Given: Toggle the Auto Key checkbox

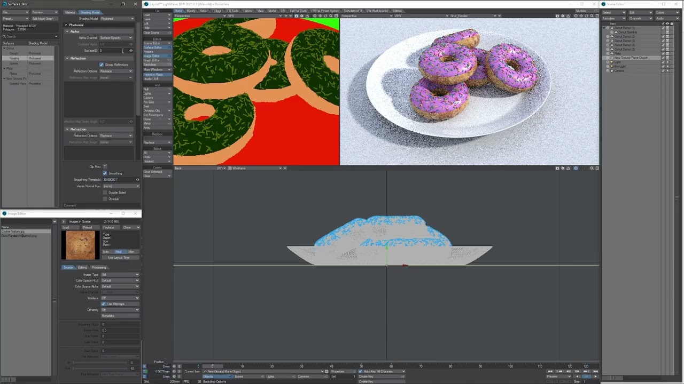Looking at the screenshot, I should tap(360, 371).
